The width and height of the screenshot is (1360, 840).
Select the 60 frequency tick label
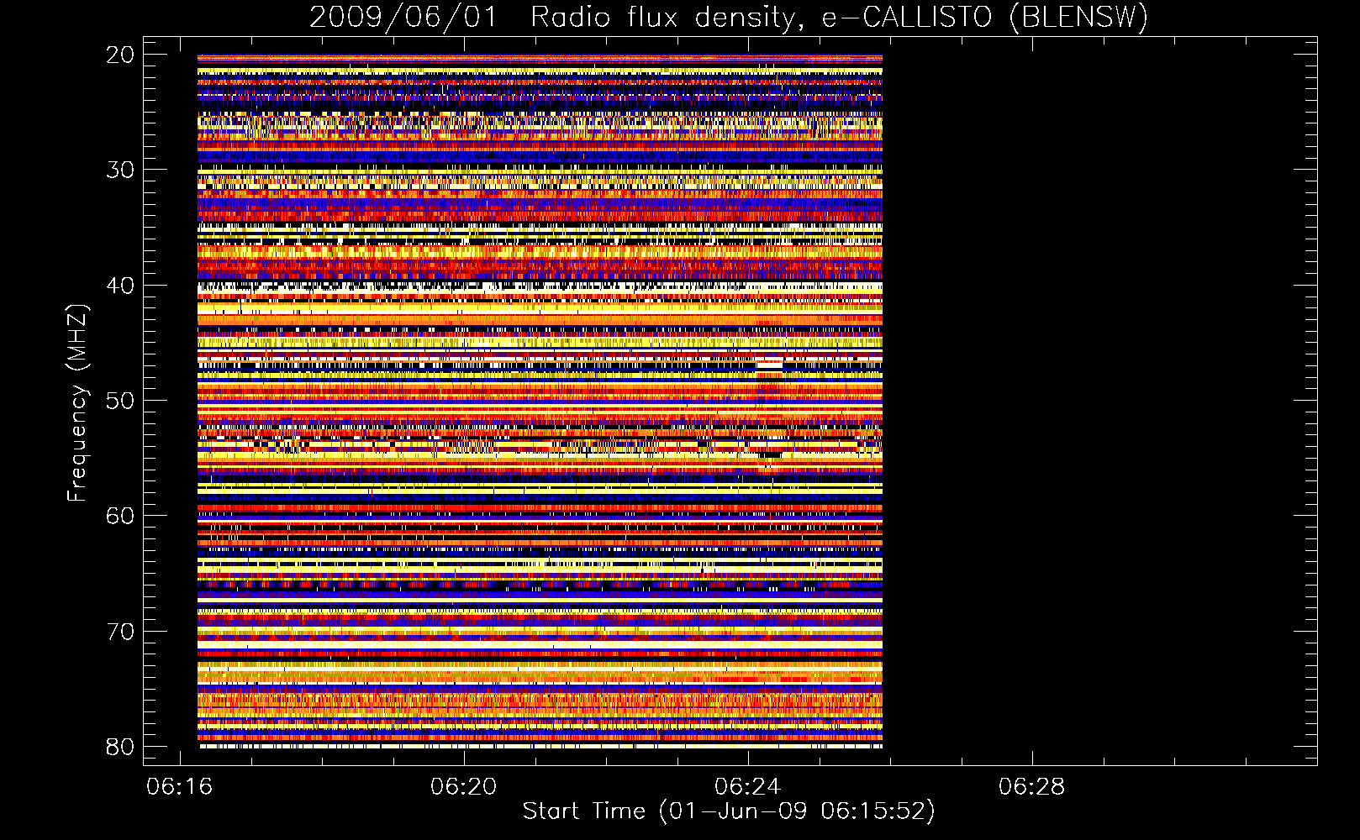coord(120,516)
